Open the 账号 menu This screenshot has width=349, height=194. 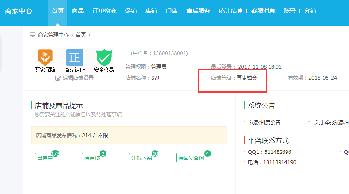pos(290,11)
